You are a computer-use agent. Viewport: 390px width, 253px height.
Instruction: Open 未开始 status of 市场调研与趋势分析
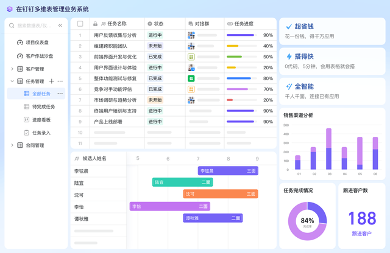pyautogui.click(x=155, y=100)
